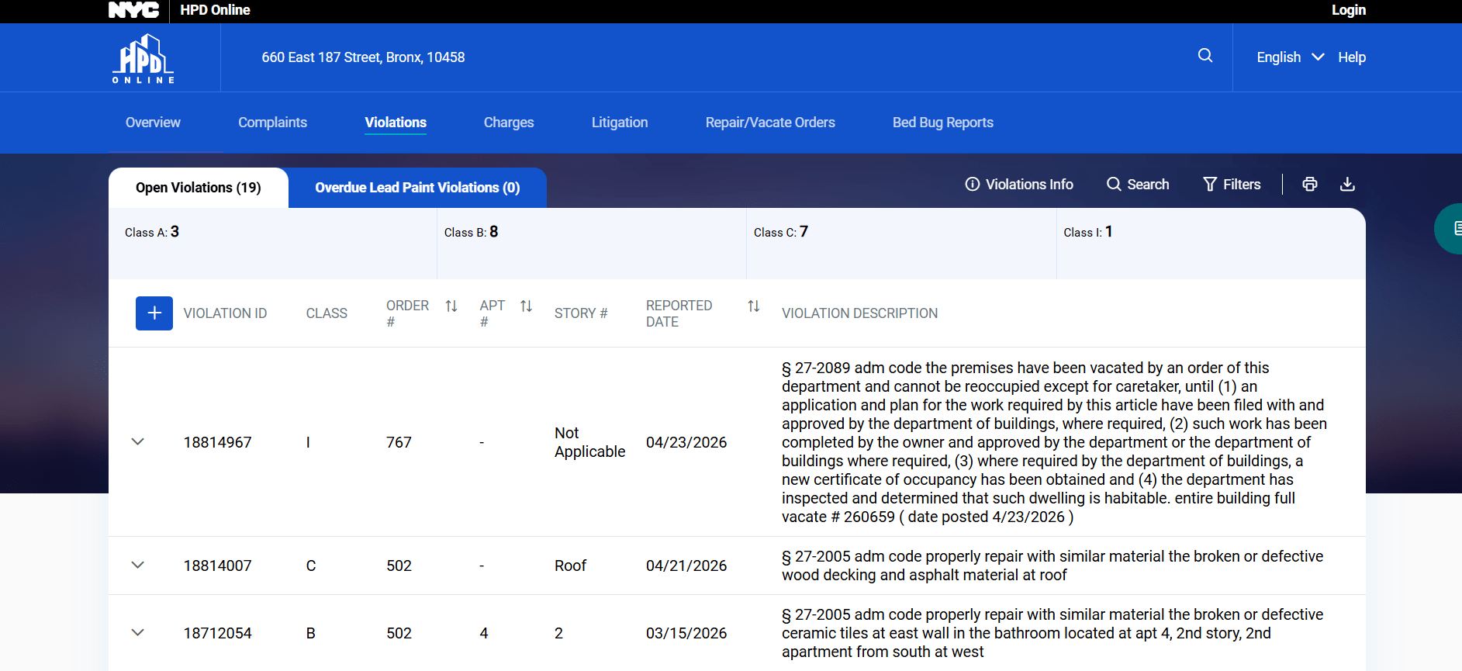Open the English language dropdown
Screen dimensions: 1462x671
[x=1289, y=57]
